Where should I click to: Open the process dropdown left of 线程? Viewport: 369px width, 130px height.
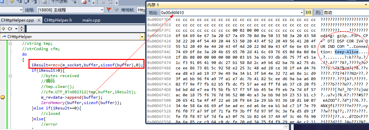(x=21, y=10)
